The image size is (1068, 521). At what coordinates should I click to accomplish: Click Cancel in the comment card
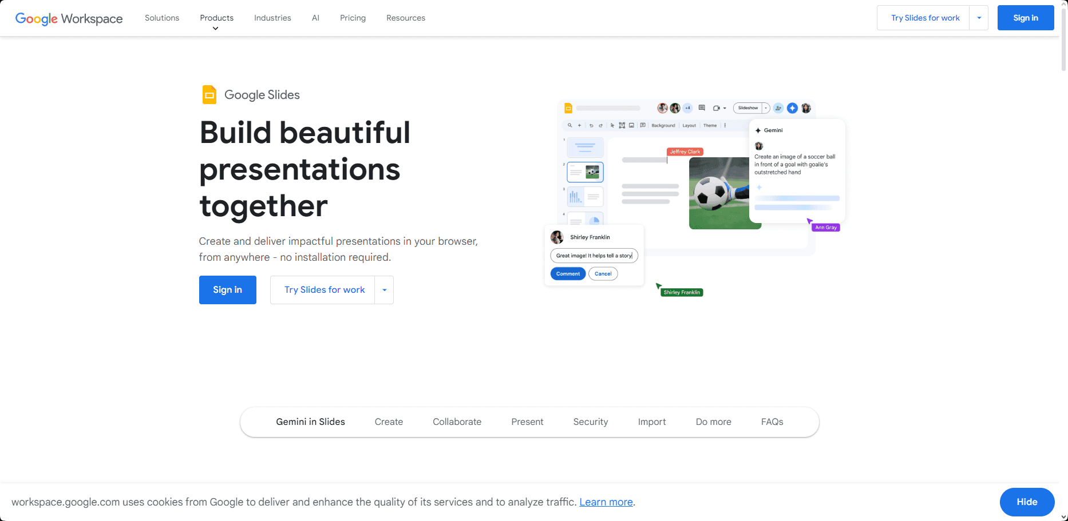tap(603, 274)
